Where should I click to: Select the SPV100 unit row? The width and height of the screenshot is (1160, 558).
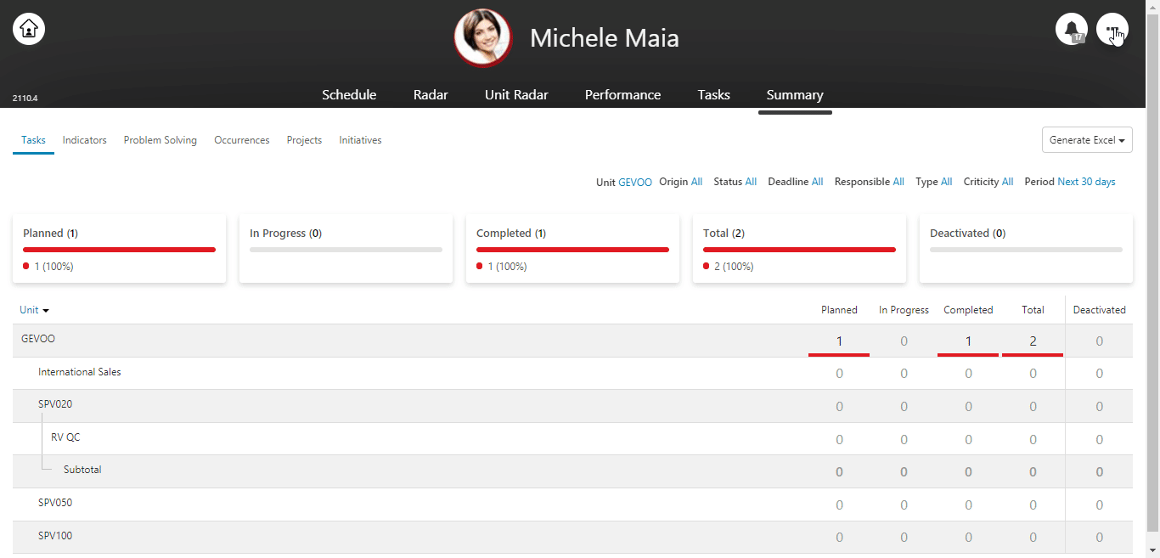[x=572, y=537]
